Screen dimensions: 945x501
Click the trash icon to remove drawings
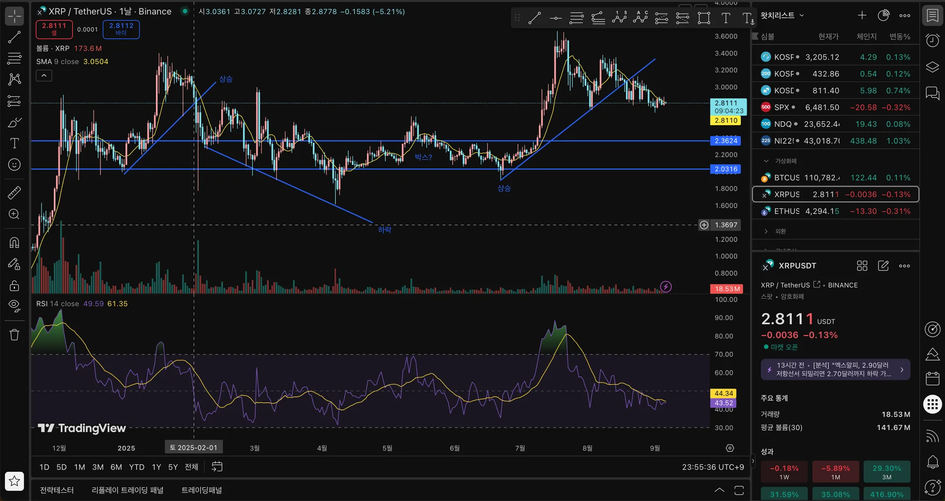tap(15, 335)
